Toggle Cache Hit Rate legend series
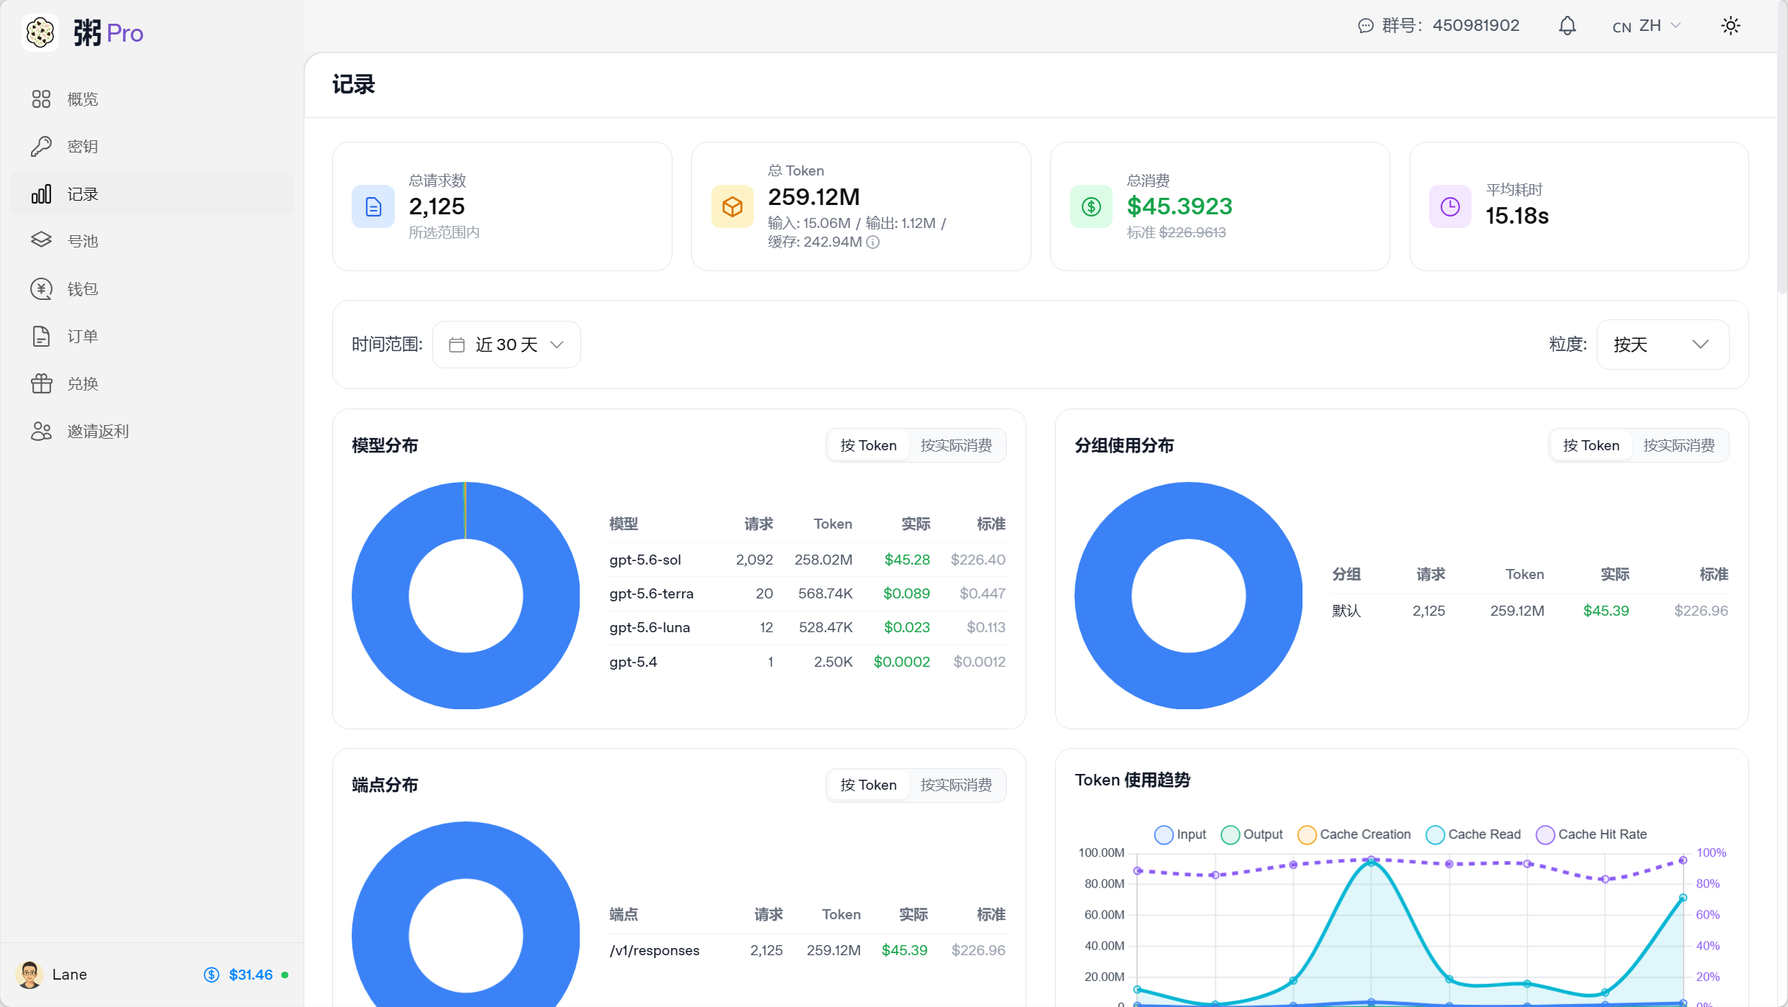1788x1007 pixels. [1591, 834]
